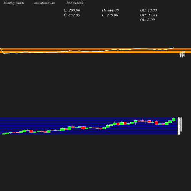This screenshot has height=191, width=191.
Task: Click the 'OL: 5.02' value
Action: point(147,20)
